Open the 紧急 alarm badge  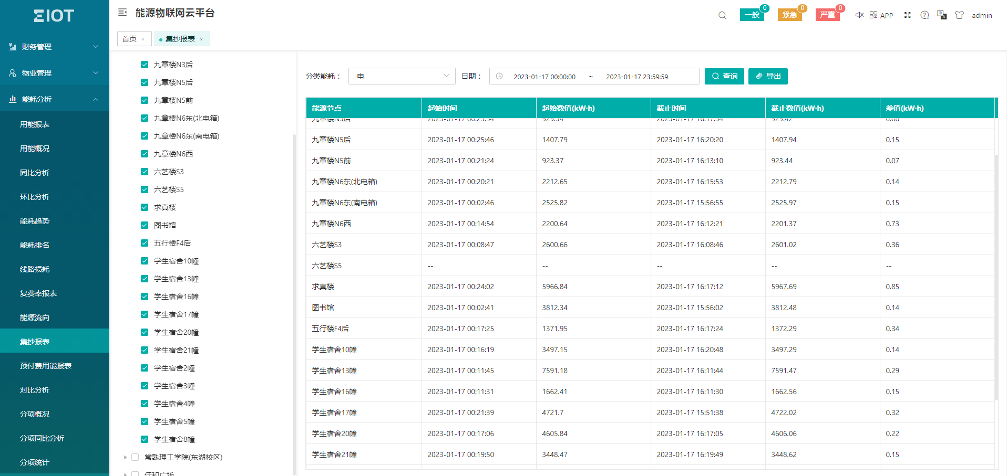click(790, 15)
